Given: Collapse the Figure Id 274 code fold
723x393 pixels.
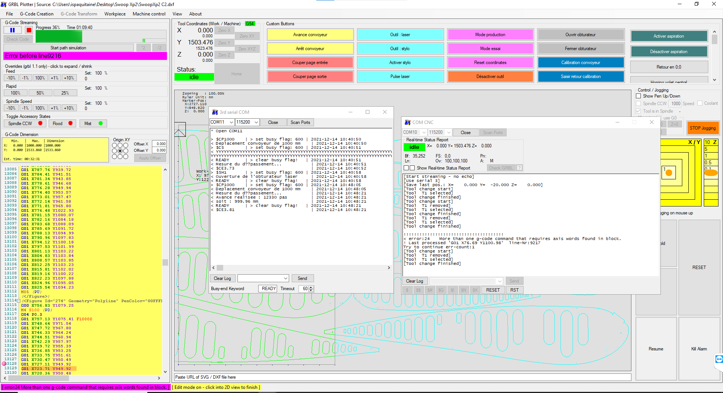Looking at the screenshot, I should pos(19,301).
